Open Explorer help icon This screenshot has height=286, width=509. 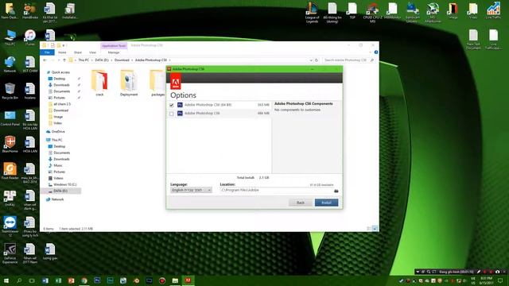pyautogui.click(x=376, y=52)
